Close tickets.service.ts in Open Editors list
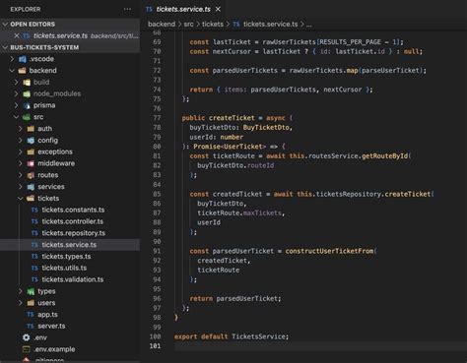 [x=17, y=35]
